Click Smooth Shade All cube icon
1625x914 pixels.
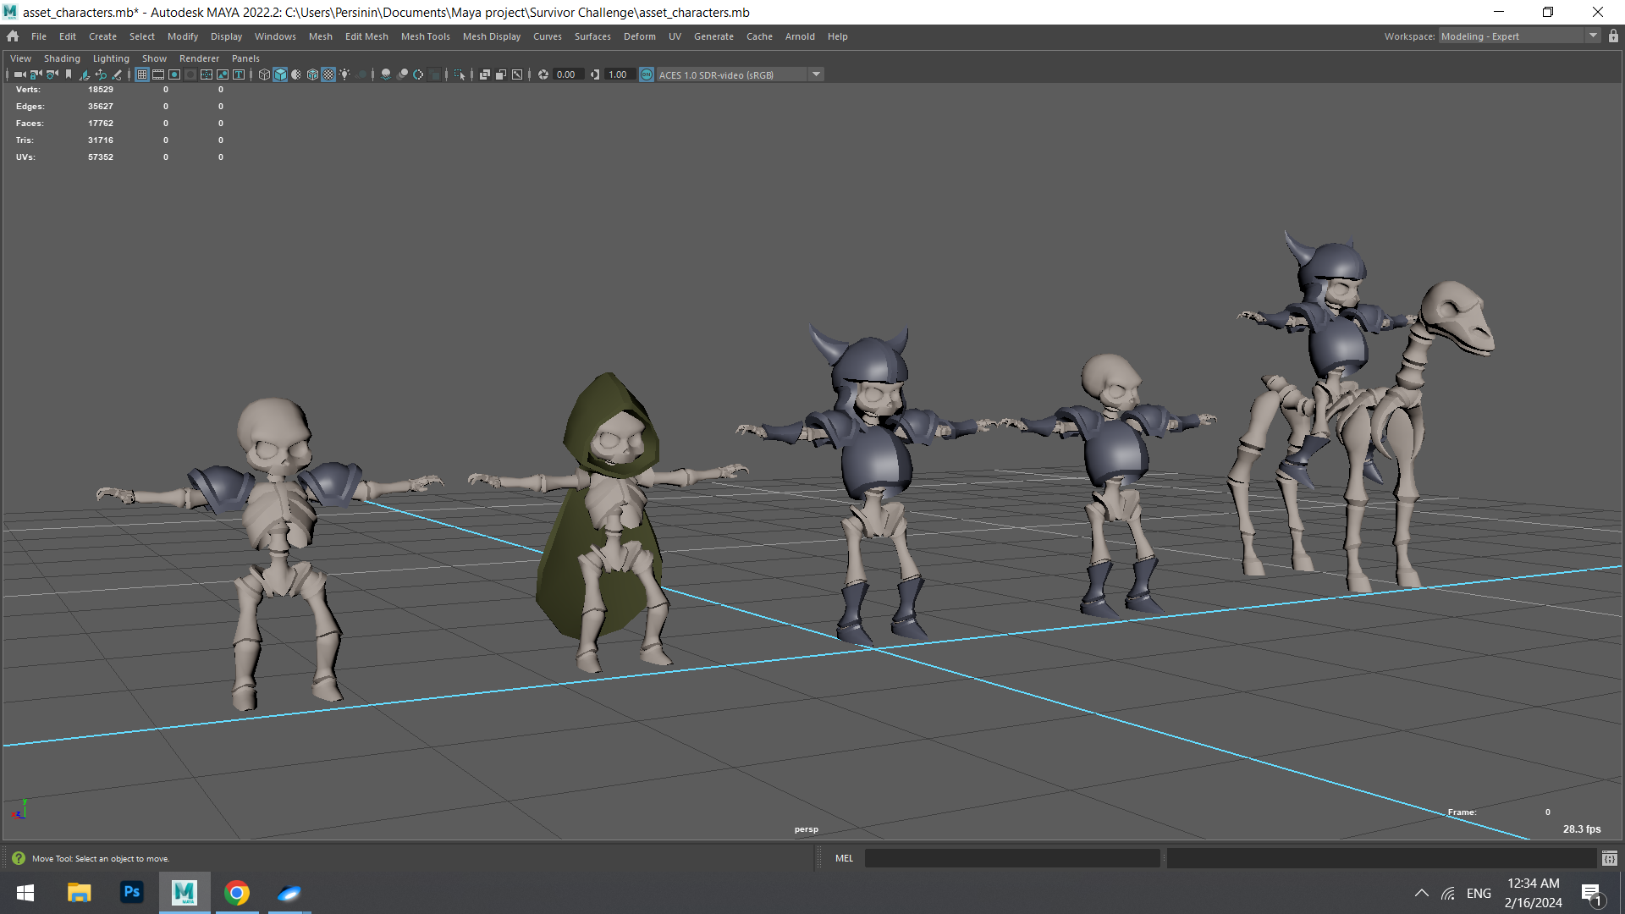point(280,74)
